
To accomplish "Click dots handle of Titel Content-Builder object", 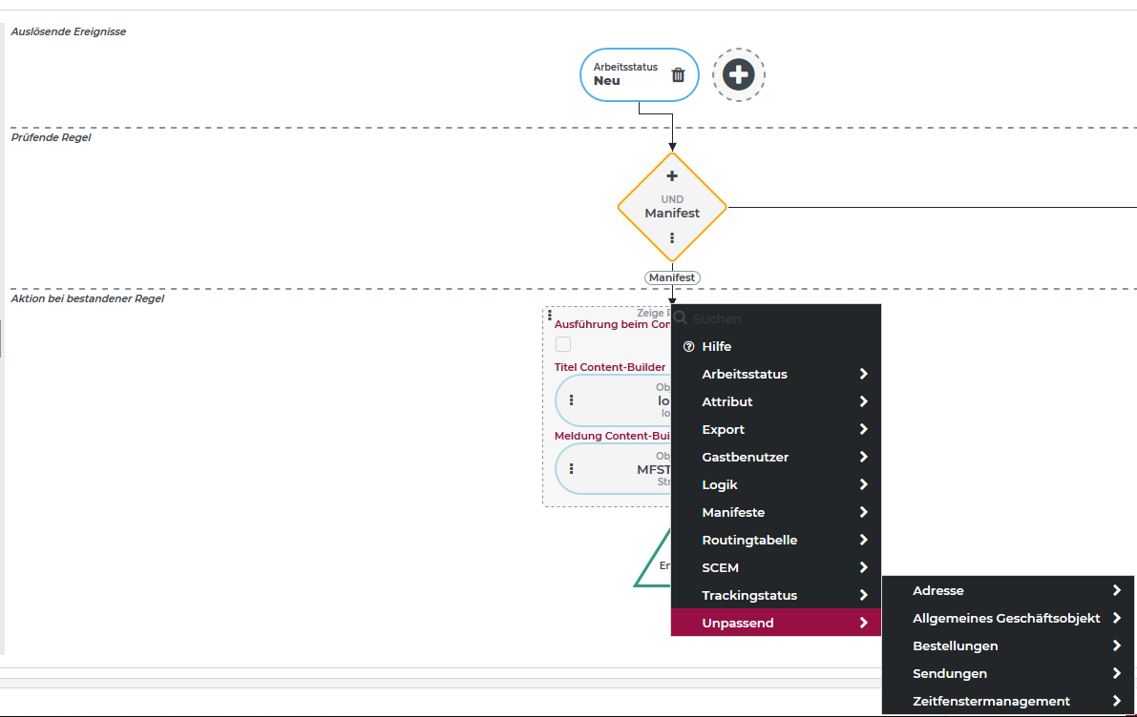I will click(571, 400).
